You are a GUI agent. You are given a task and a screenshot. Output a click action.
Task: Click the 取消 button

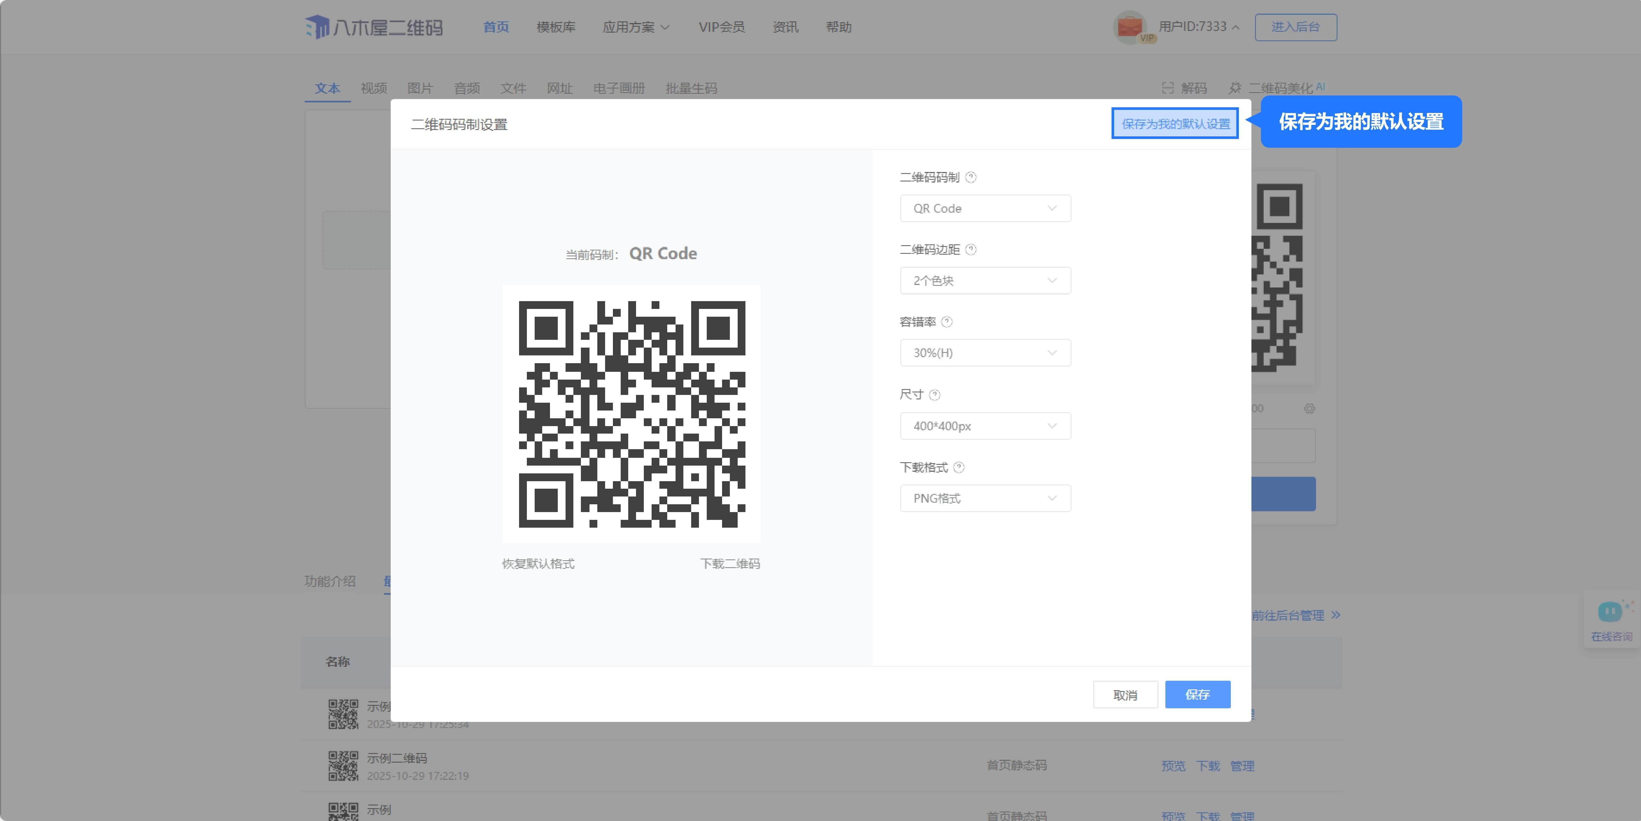pyautogui.click(x=1125, y=695)
